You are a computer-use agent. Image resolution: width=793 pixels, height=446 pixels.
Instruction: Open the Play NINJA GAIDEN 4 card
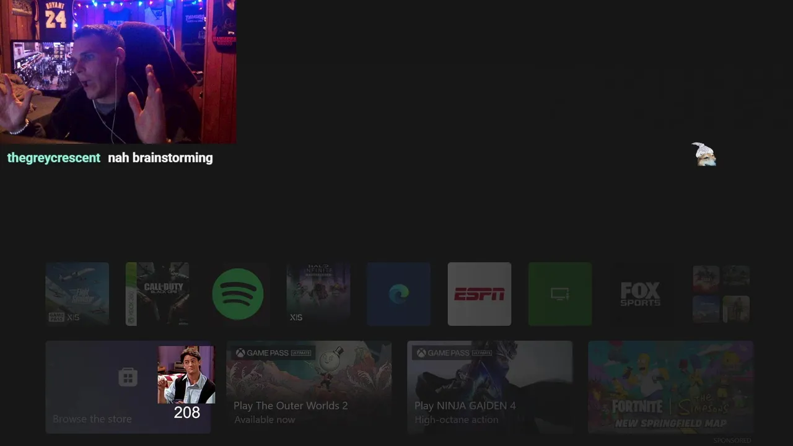(x=490, y=387)
